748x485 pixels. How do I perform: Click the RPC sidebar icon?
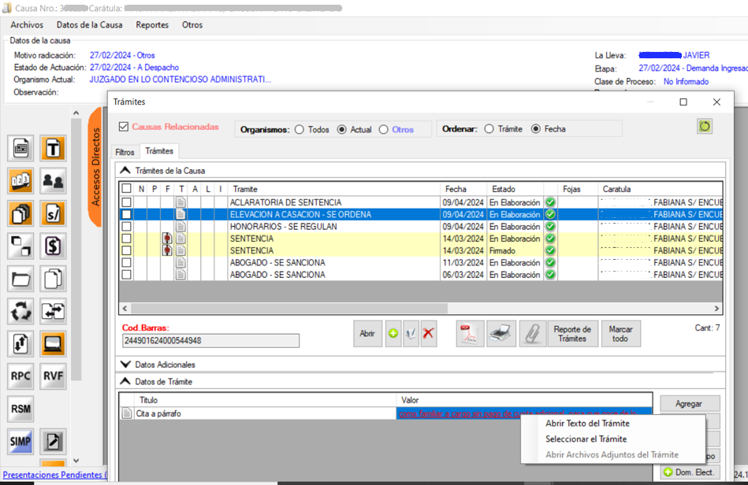point(20,376)
